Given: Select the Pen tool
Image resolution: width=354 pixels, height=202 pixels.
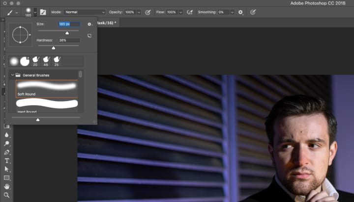Looking at the screenshot, I should point(7,152).
